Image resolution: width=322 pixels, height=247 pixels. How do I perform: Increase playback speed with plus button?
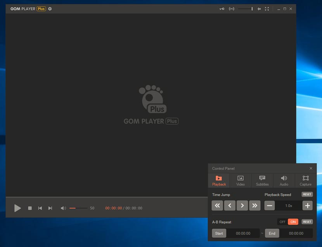click(x=307, y=206)
